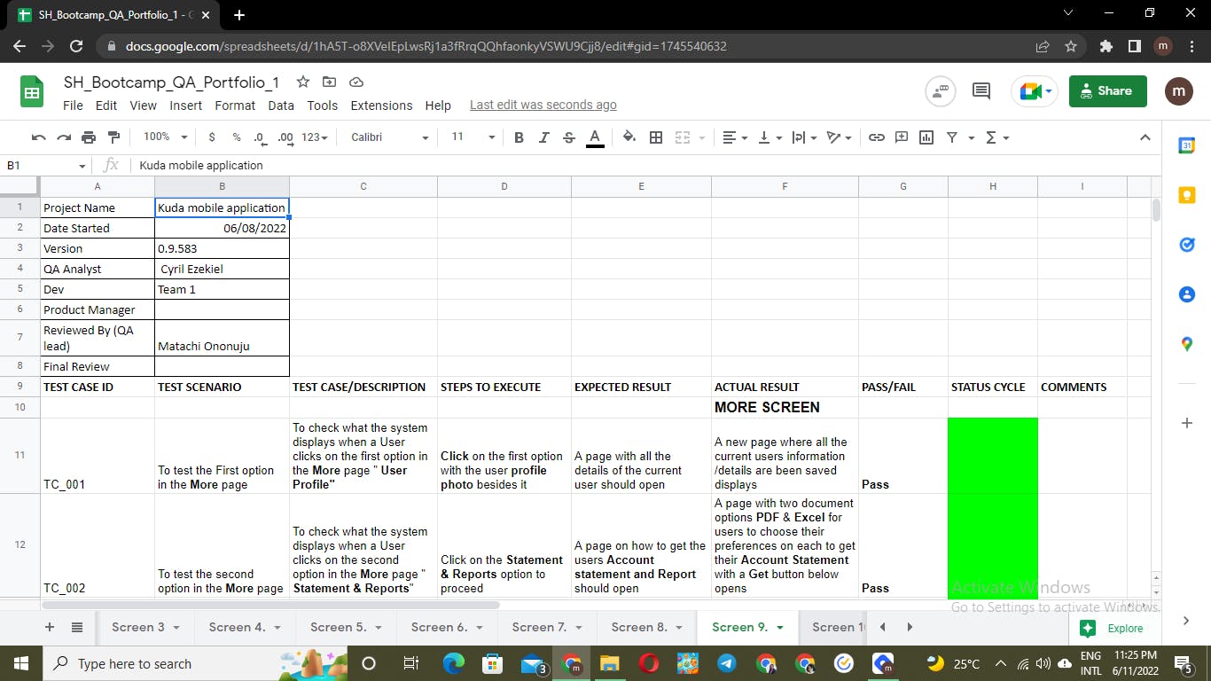This screenshot has width=1211, height=681.
Task: Open the Calibri font dropdown
Action: [x=389, y=137]
